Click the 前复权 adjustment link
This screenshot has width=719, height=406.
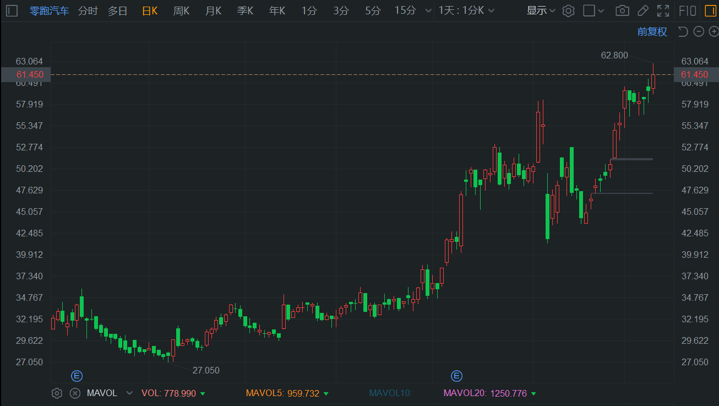click(652, 31)
